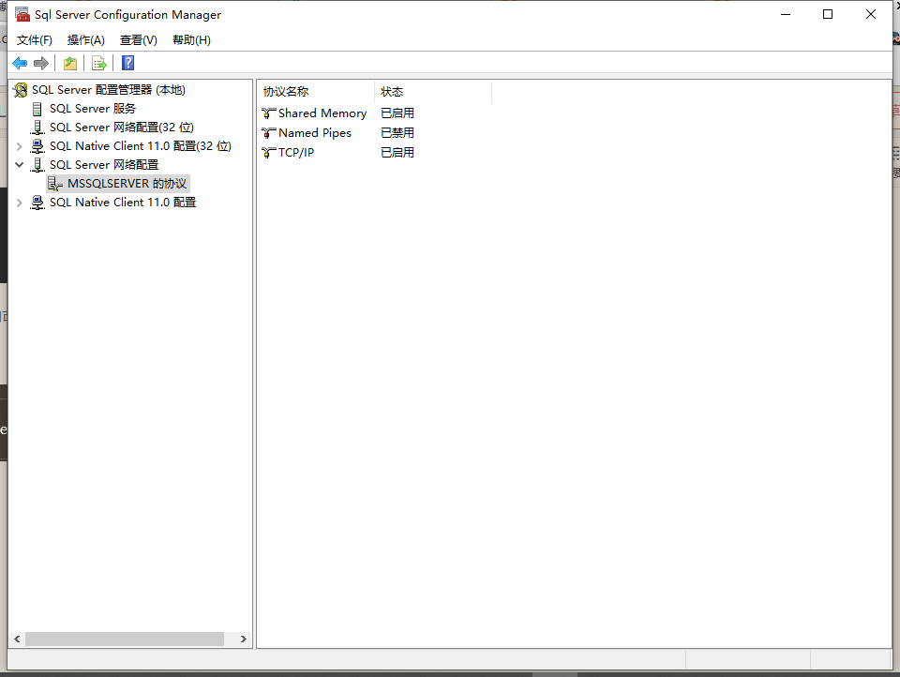Select SQL Server 配置管理器 (本地) root
This screenshot has width=900, height=677.
109,90
